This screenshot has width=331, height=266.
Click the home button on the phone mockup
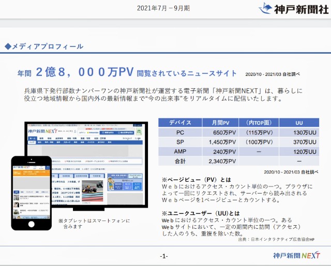[31, 224]
